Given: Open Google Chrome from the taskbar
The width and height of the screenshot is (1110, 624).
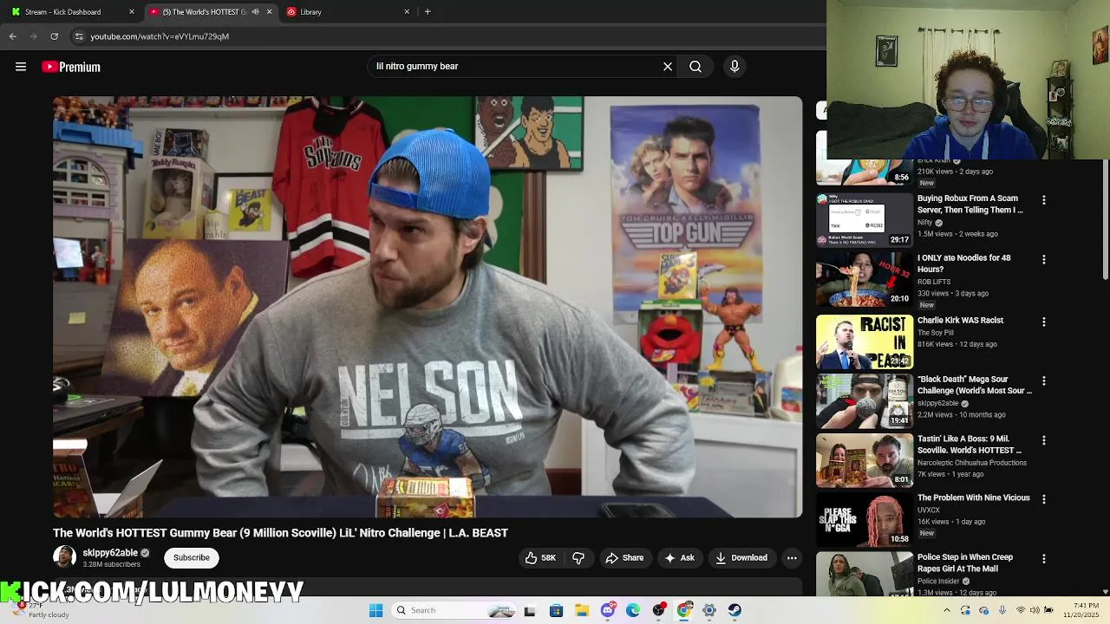Looking at the screenshot, I should coord(684,610).
